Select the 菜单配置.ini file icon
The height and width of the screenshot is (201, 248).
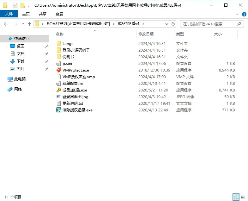tap(58, 83)
